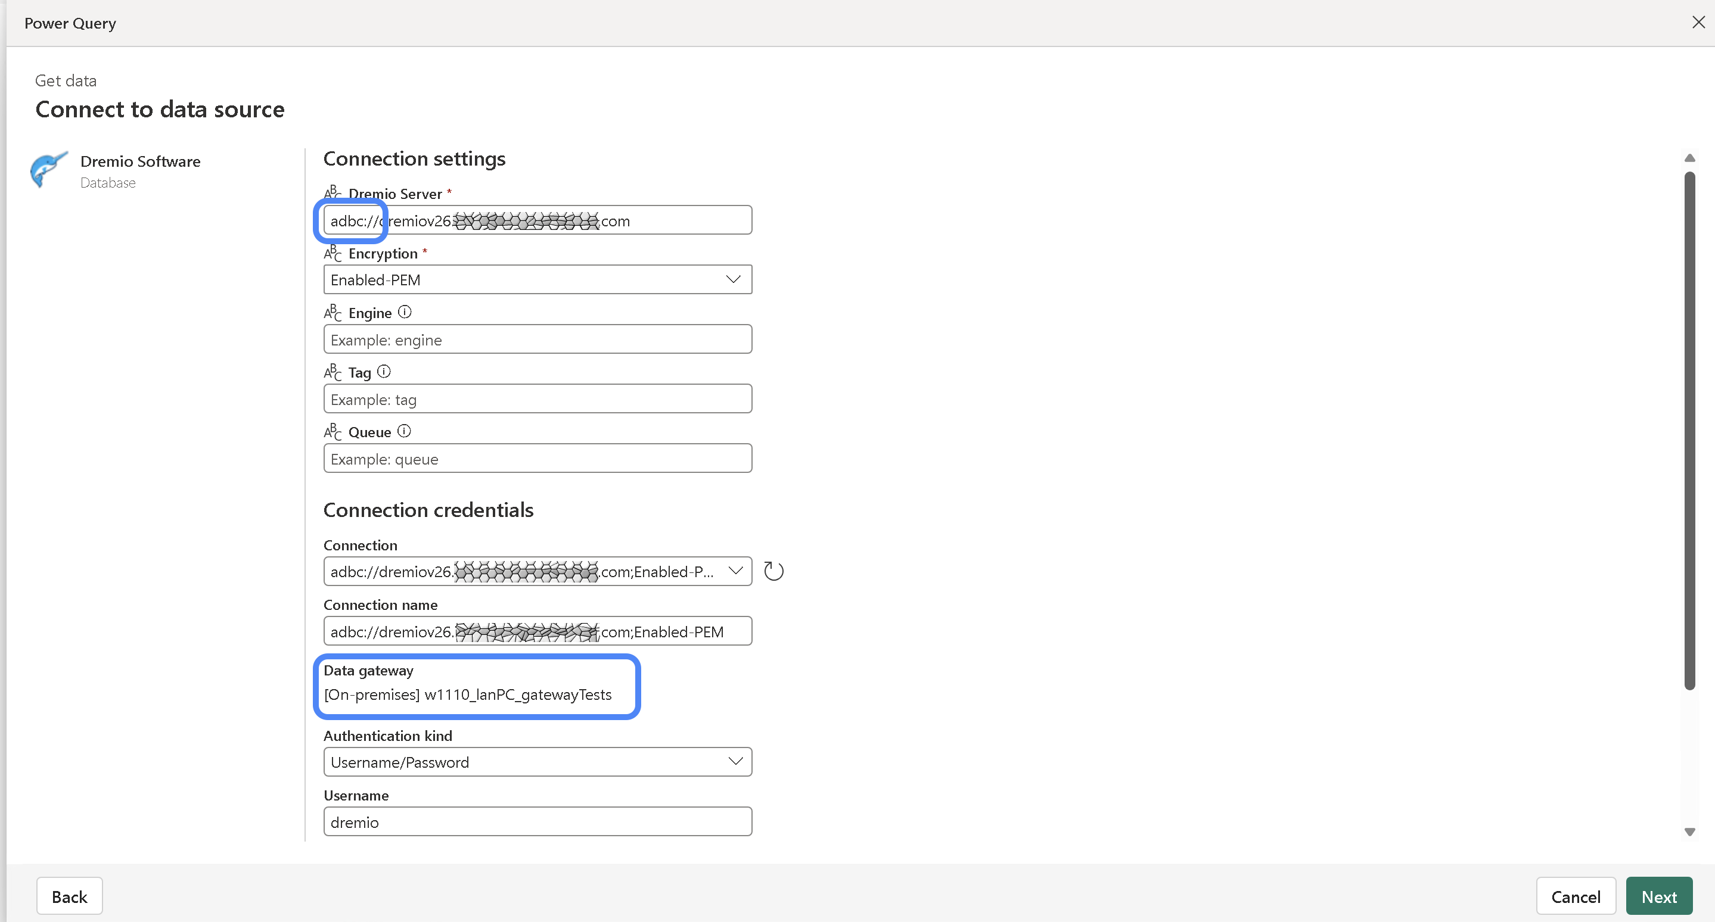1715x922 pixels.
Task: Click the Get data breadcrumb text
Action: click(65, 80)
